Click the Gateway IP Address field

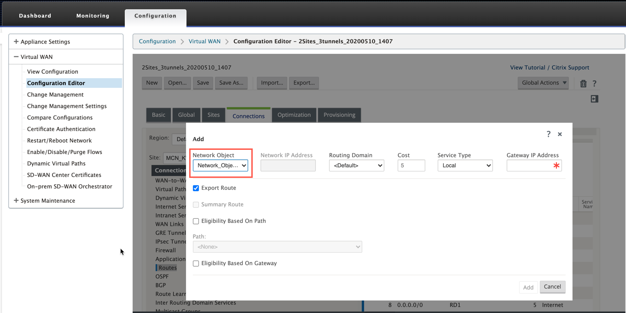(534, 165)
